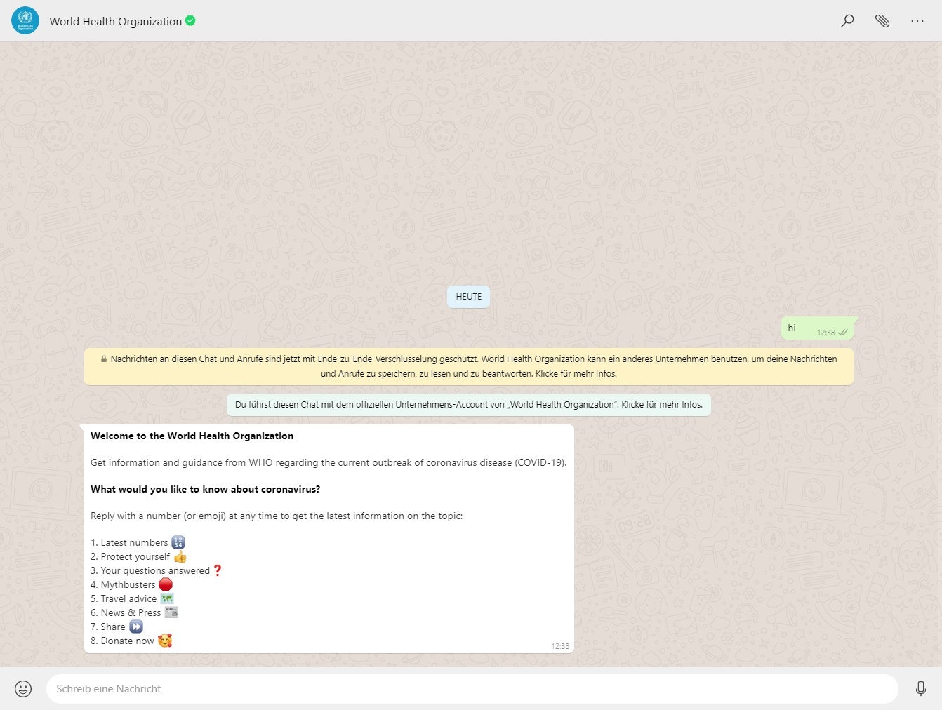This screenshot has height=710, width=942.
Task: Click the '7. Share' line
Action: [117, 627]
